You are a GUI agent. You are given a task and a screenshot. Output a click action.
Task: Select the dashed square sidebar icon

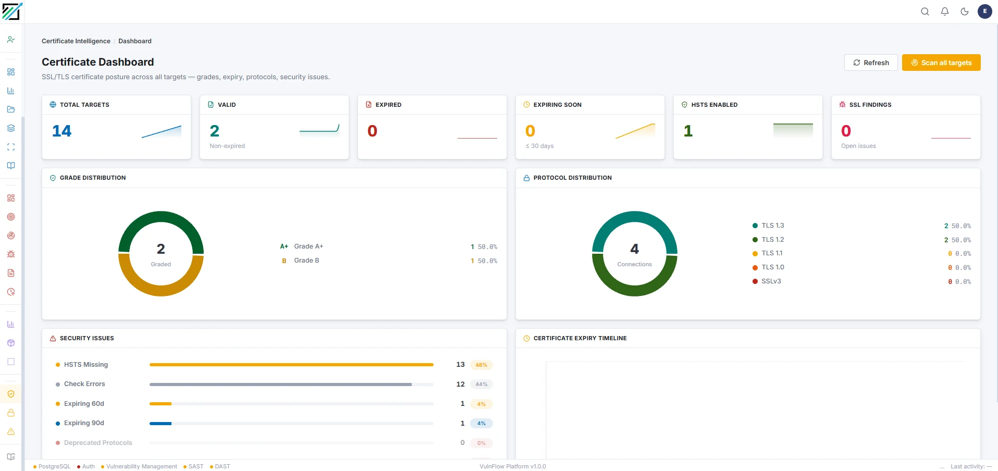point(11,362)
